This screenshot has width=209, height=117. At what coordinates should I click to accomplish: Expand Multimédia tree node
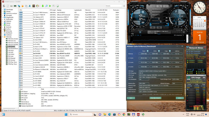point(3,19)
